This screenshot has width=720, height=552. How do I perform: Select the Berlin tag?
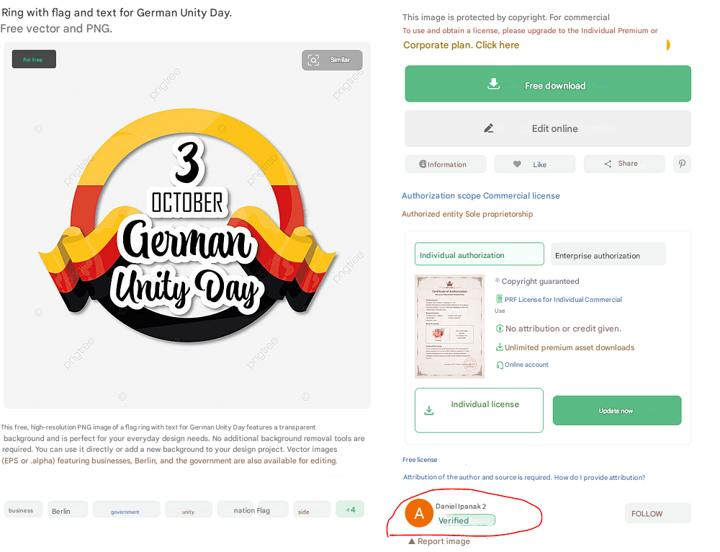tap(62, 510)
